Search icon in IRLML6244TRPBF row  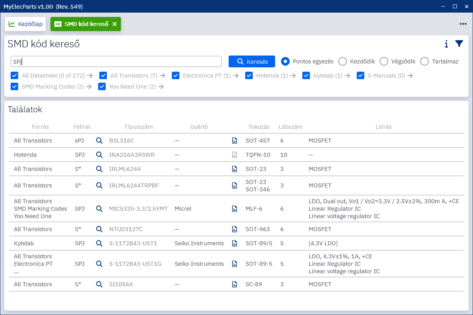(99, 185)
